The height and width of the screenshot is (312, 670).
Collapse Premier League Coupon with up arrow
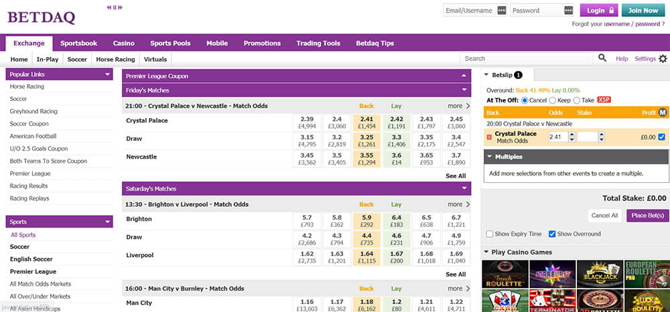click(x=464, y=76)
